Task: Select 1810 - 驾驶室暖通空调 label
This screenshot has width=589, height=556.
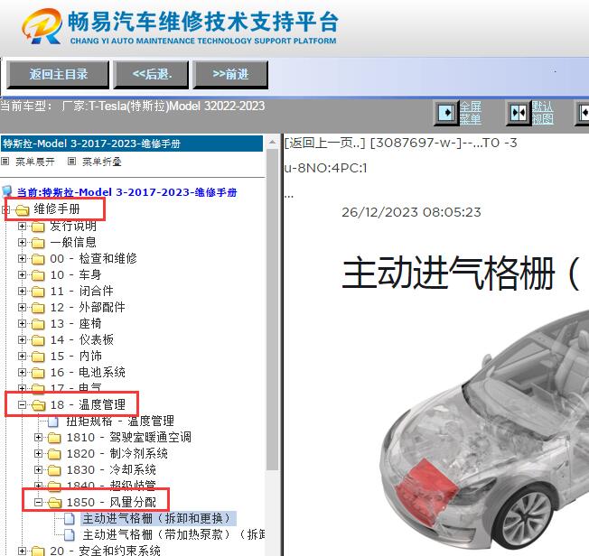Action: pos(129,438)
